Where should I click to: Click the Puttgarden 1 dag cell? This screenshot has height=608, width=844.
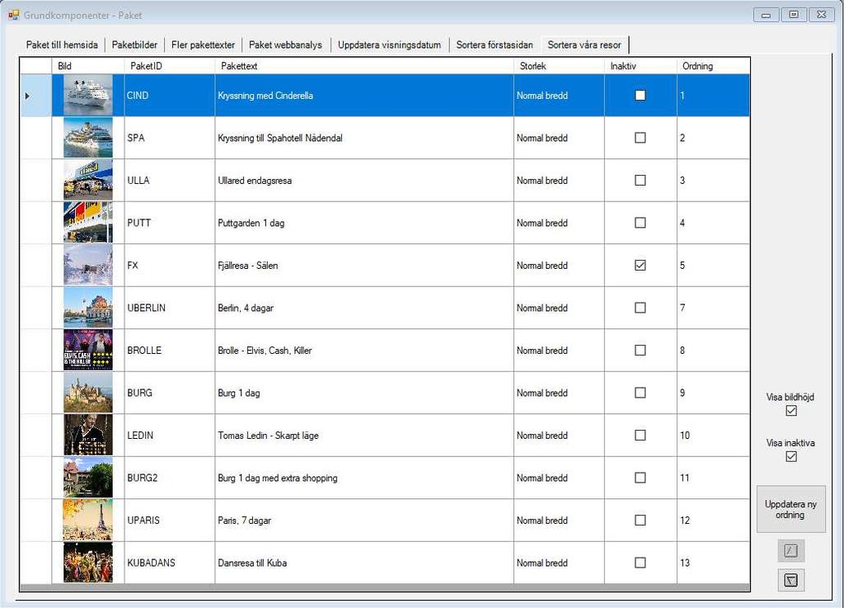coord(364,223)
